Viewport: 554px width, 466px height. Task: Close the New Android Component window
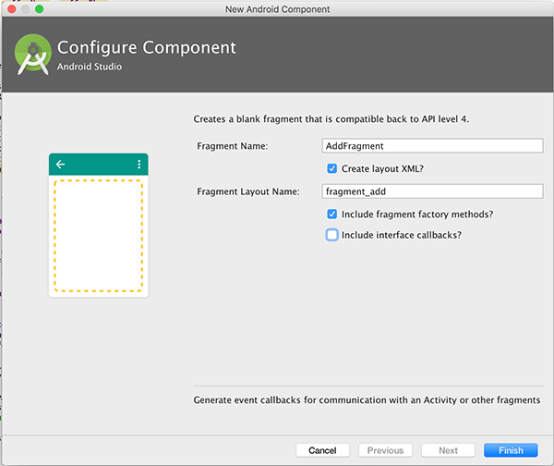[x=12, y=9]
